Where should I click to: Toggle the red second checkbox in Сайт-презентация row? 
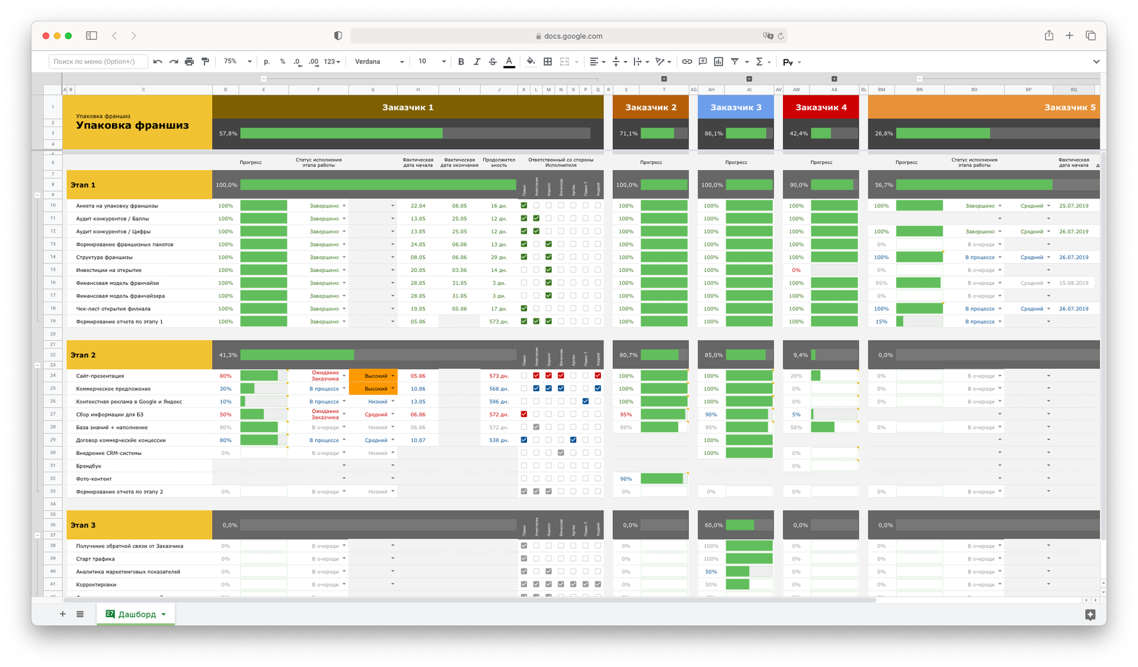coord(536,376)
